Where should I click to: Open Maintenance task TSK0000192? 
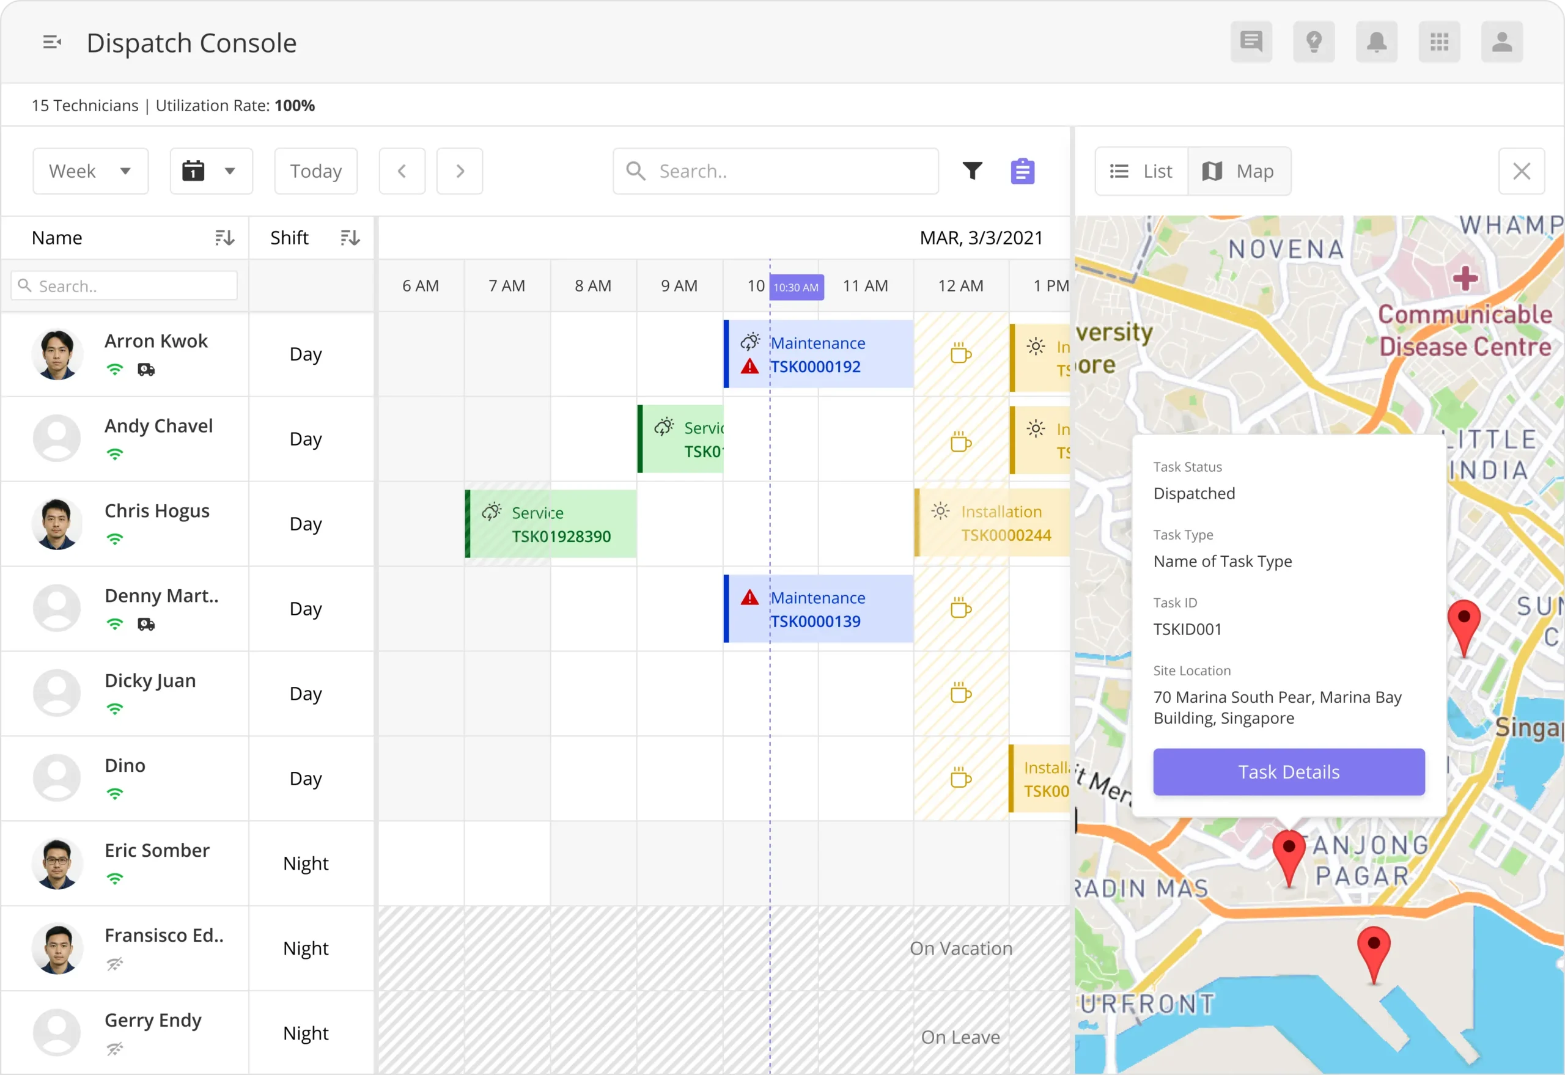click(819, 354)
